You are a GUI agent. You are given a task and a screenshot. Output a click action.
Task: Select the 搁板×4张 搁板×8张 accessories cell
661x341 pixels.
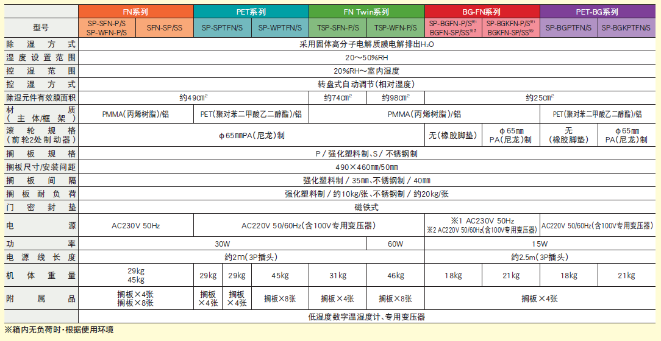[x=136, y=299]
